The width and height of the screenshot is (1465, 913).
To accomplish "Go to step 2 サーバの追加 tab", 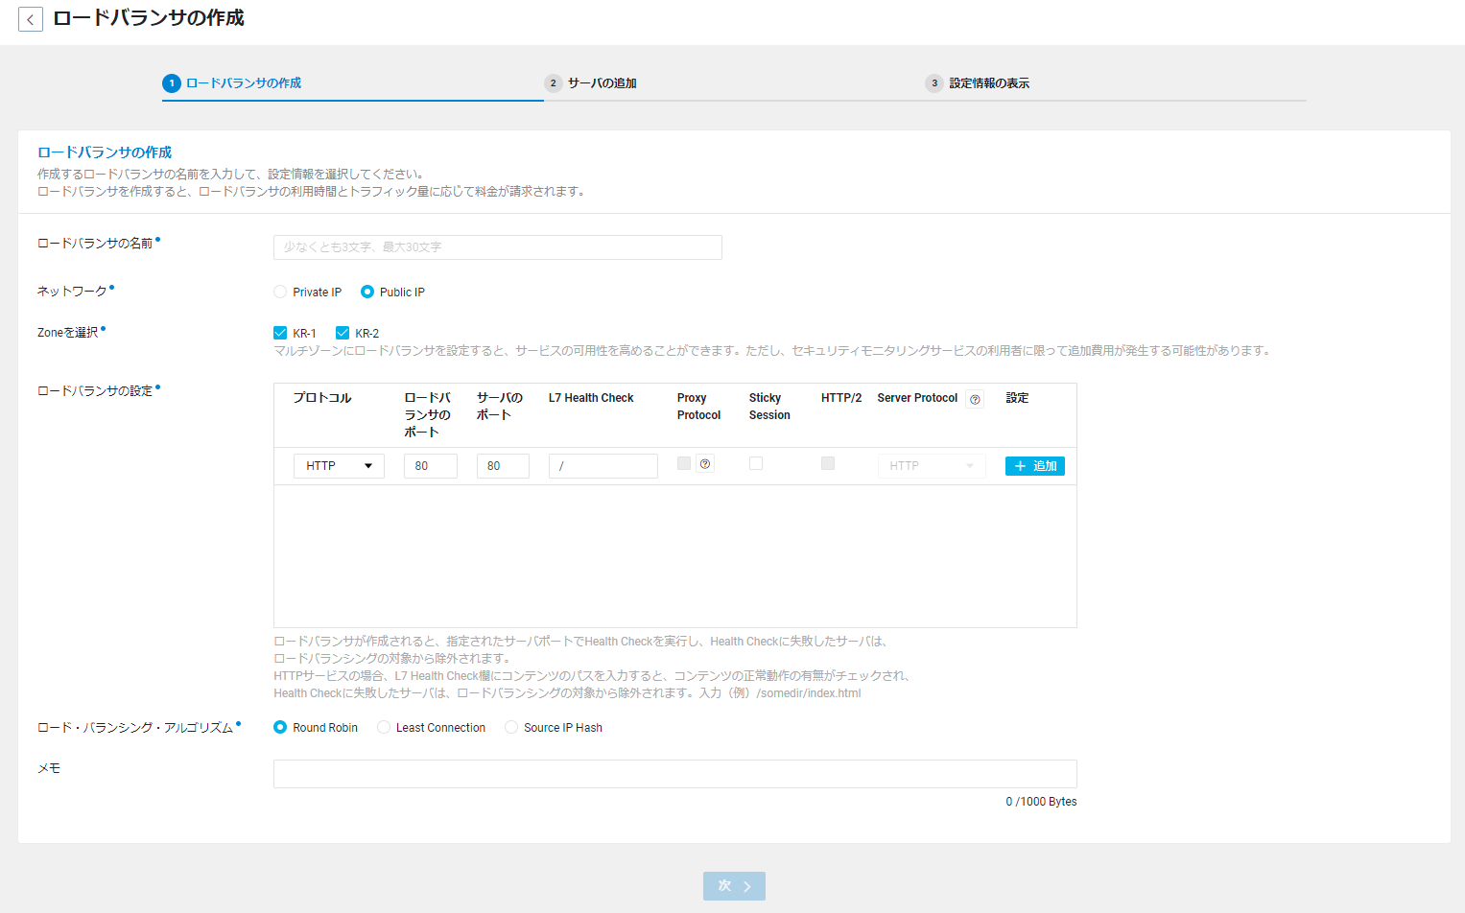I will coord(591,83).
